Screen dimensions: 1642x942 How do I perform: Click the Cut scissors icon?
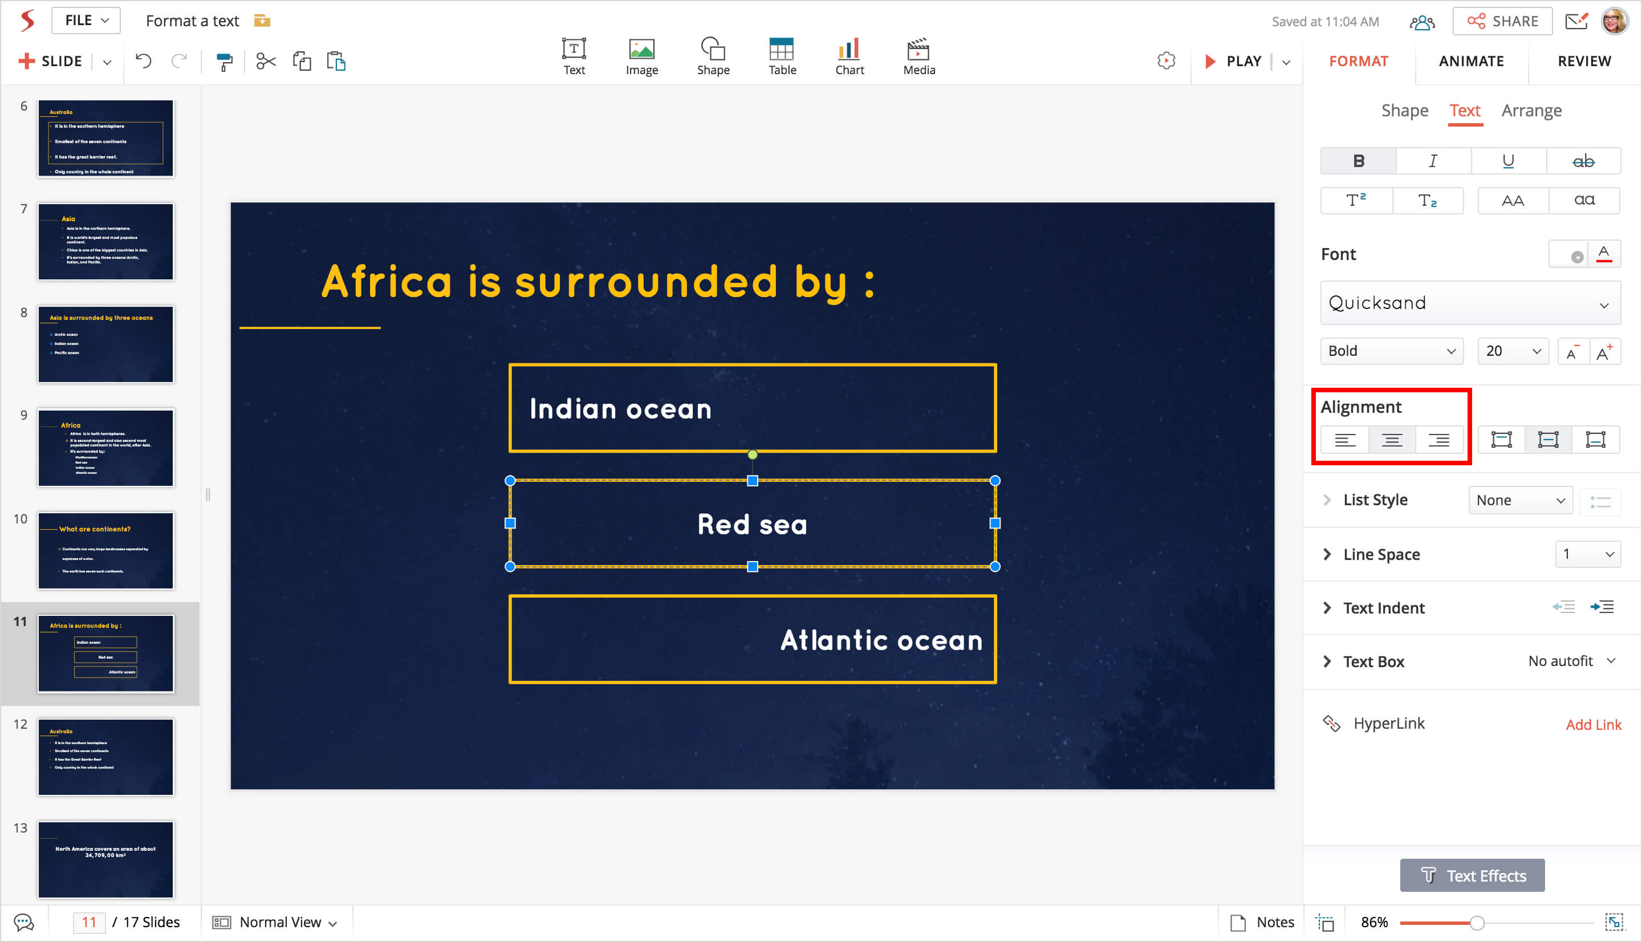[x=266, y=62]
